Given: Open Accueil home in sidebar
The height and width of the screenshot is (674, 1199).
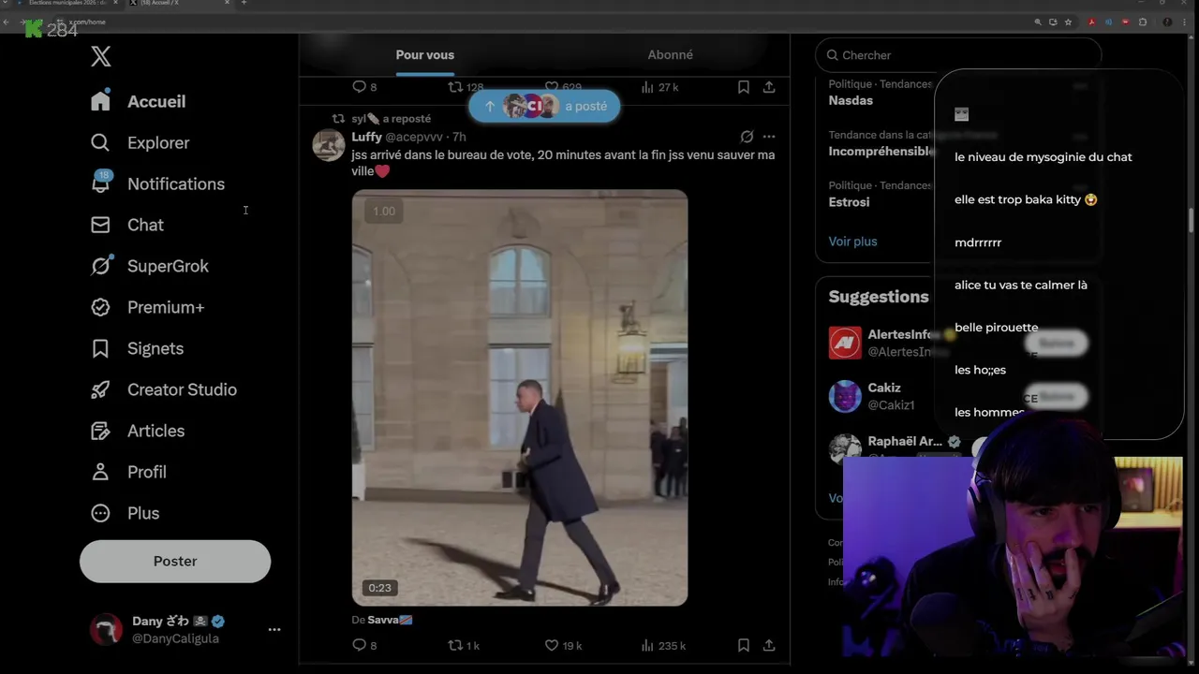Looking at the screenshot, I should 138,101.
